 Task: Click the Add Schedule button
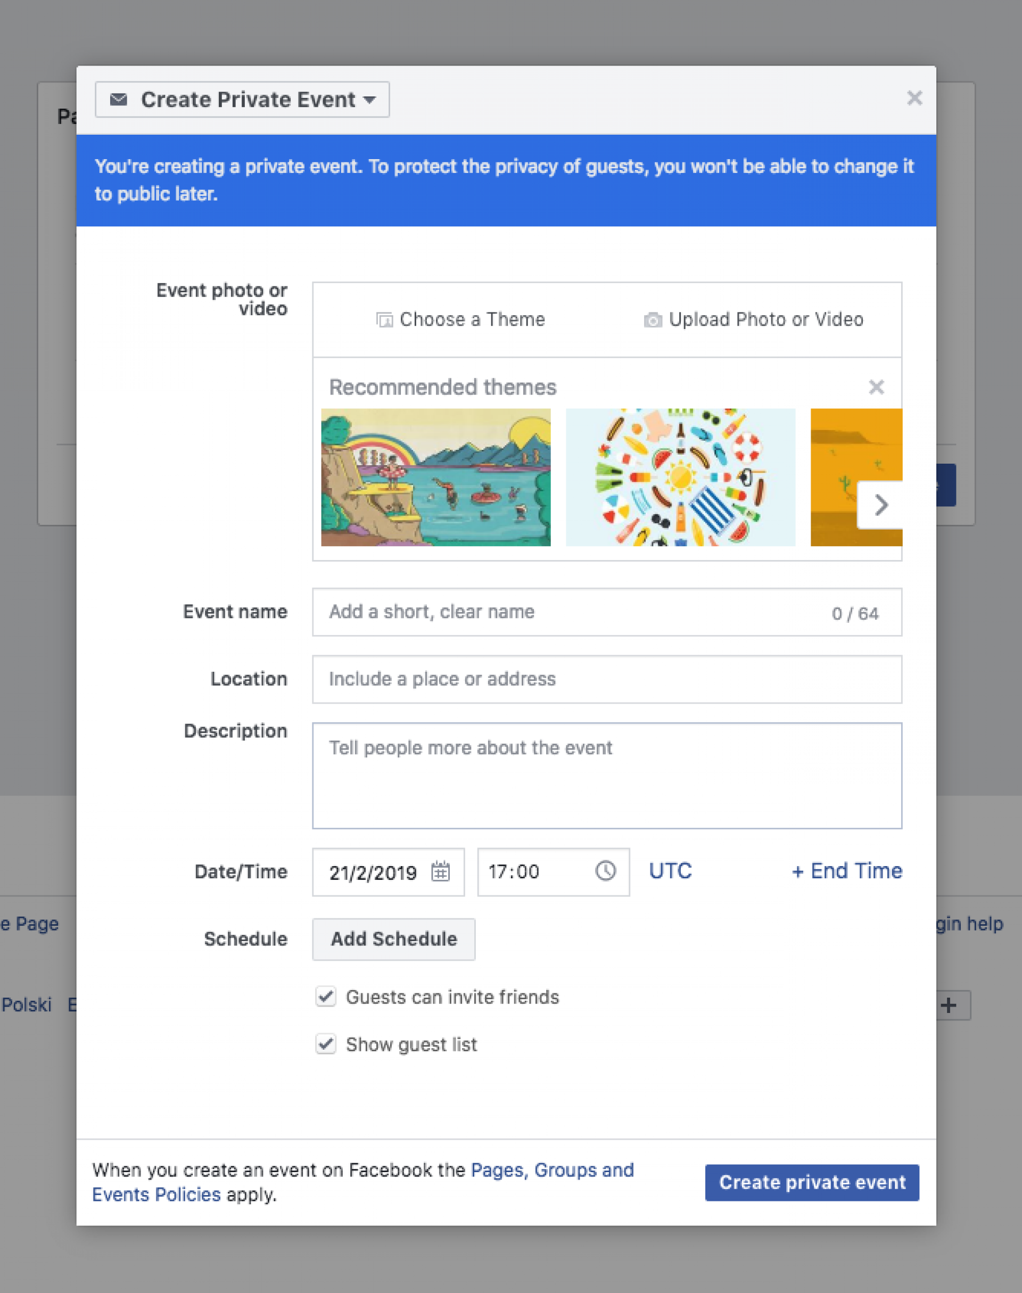point(394,939)
